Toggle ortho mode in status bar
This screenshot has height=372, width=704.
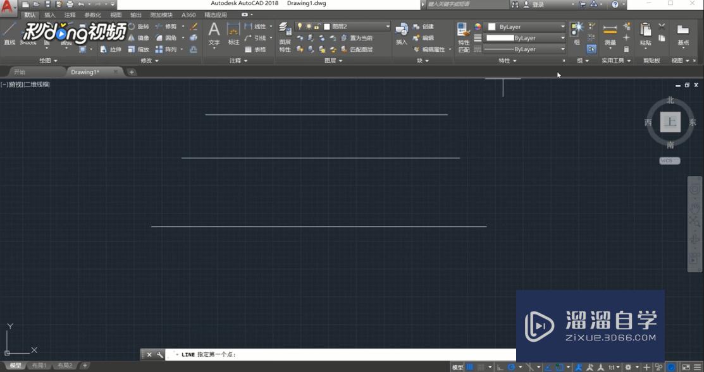point(499,366)
